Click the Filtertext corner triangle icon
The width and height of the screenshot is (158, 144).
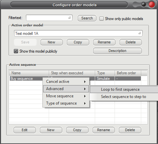(69, 17)
